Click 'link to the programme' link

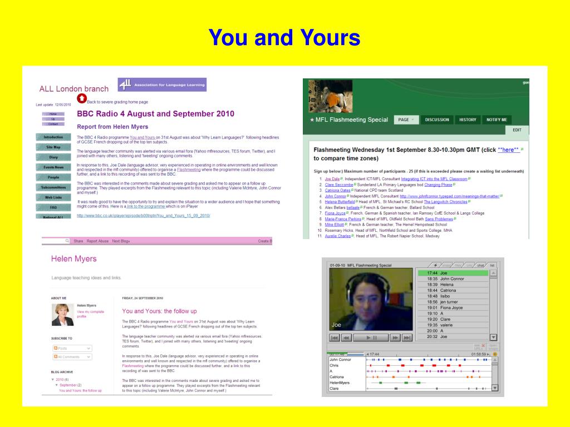pyautogui.click(x=146, y=206)
